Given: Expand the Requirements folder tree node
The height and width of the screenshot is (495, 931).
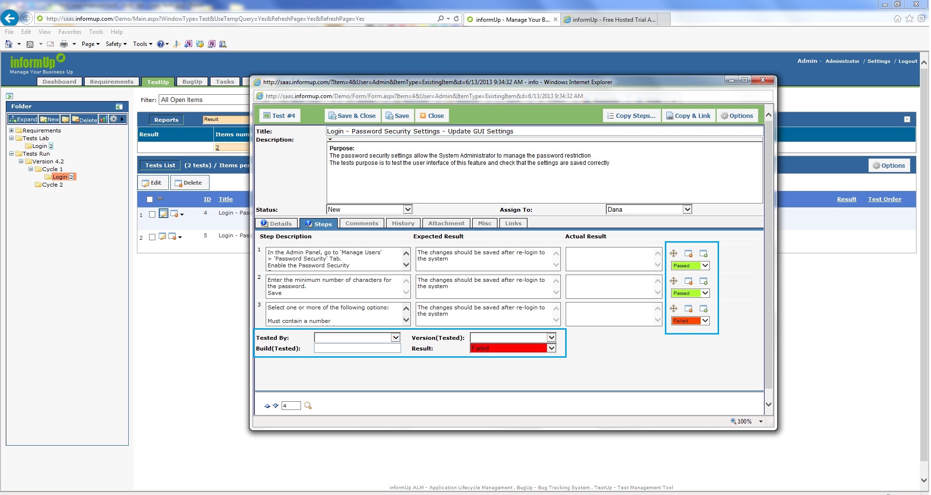Looking at the screenshot, I should point(12,131).
